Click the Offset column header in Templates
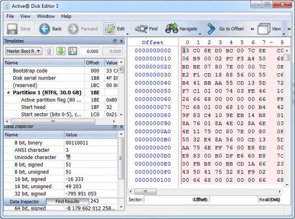Screen dimensions: 295x219 tap(94, 63)
